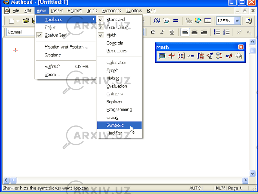Open the Window menu
This screenshot has width=258, height=194.
coord(134,11)
